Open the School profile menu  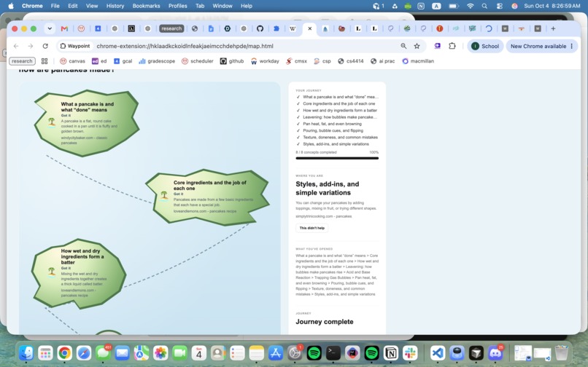485,46
